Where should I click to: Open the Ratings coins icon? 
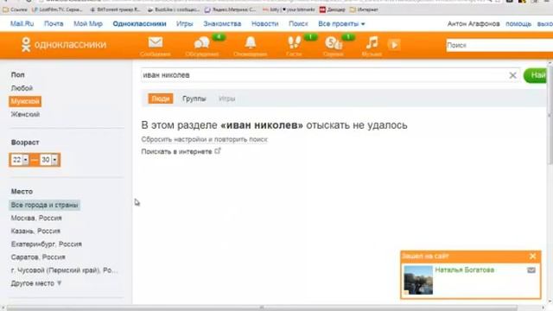(x=334, y=43)
